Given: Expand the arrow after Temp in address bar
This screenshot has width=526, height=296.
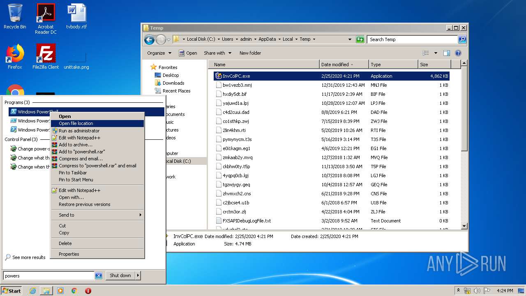Looking at the screenshot, I should (314, 39).
